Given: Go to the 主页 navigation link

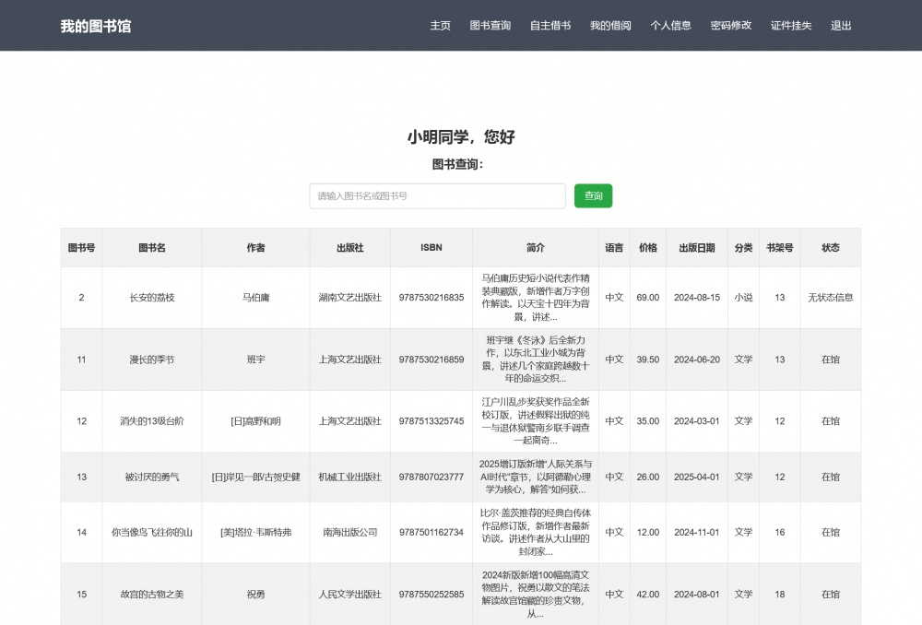Looking at the screenshot, I should [440, 26].
